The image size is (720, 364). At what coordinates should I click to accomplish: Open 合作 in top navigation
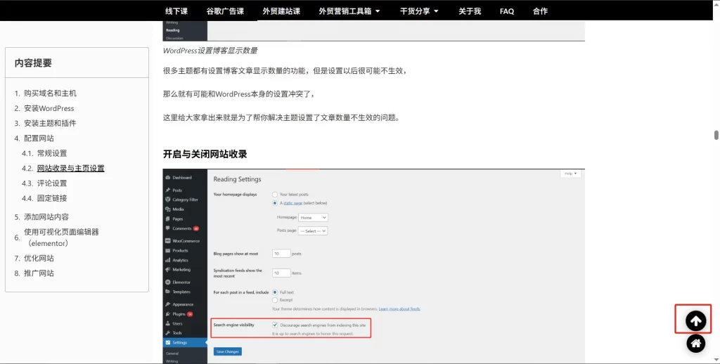click(540, 11)
